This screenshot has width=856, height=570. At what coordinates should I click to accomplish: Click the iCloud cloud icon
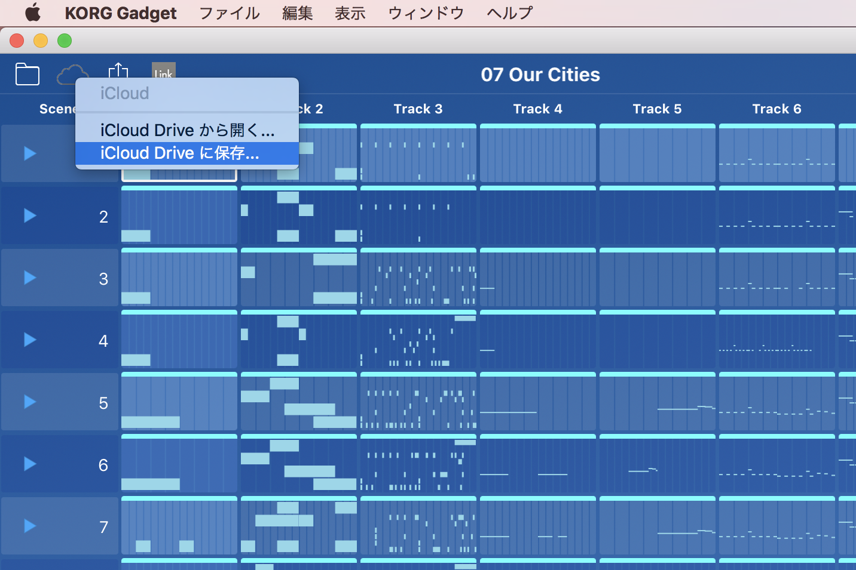click(x=72, y=73)
